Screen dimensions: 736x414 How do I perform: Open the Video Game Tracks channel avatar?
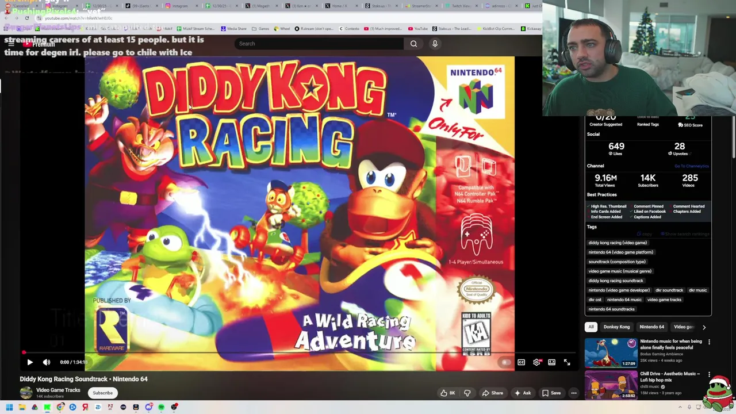[x=26, y=393]
